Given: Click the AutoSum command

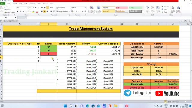Looking at the screenshot, I should tap(166, 7).
